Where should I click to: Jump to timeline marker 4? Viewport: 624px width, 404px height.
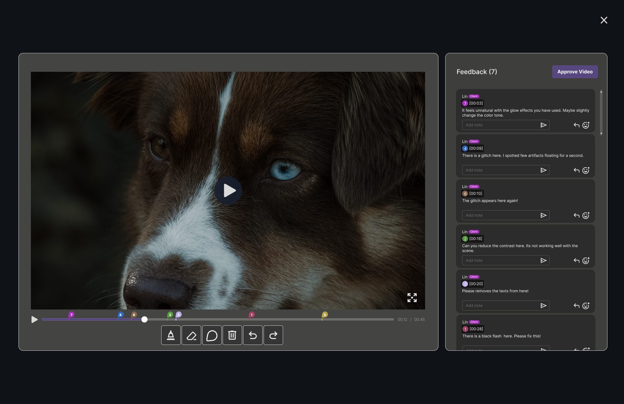120,315
